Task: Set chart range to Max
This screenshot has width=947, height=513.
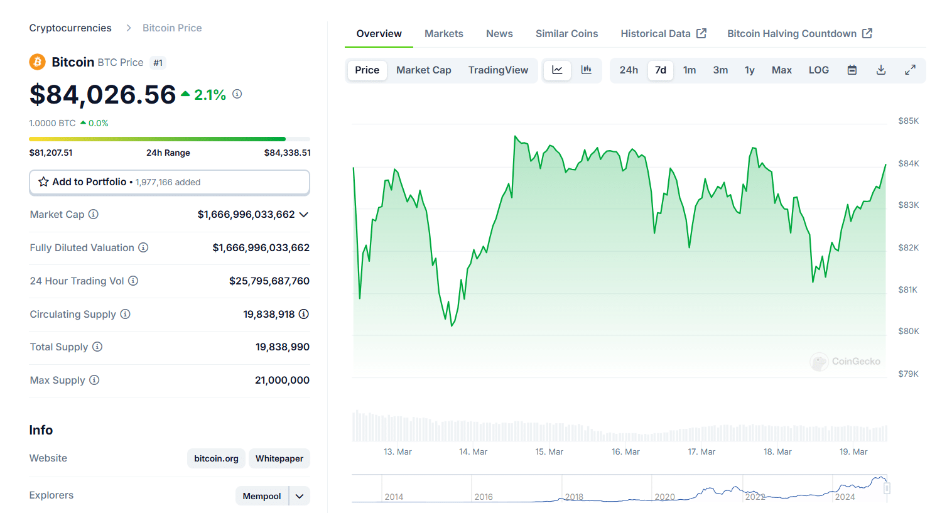Action: pyautogui.click(x=782, y=70)
